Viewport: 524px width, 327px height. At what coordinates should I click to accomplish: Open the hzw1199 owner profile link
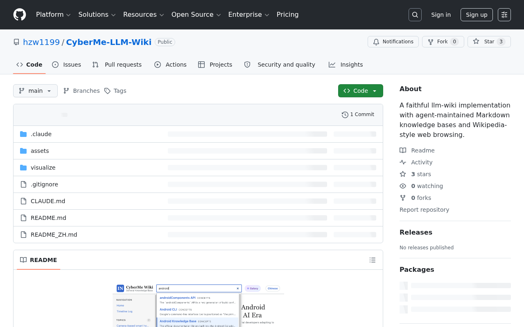(x=41, y=42)
